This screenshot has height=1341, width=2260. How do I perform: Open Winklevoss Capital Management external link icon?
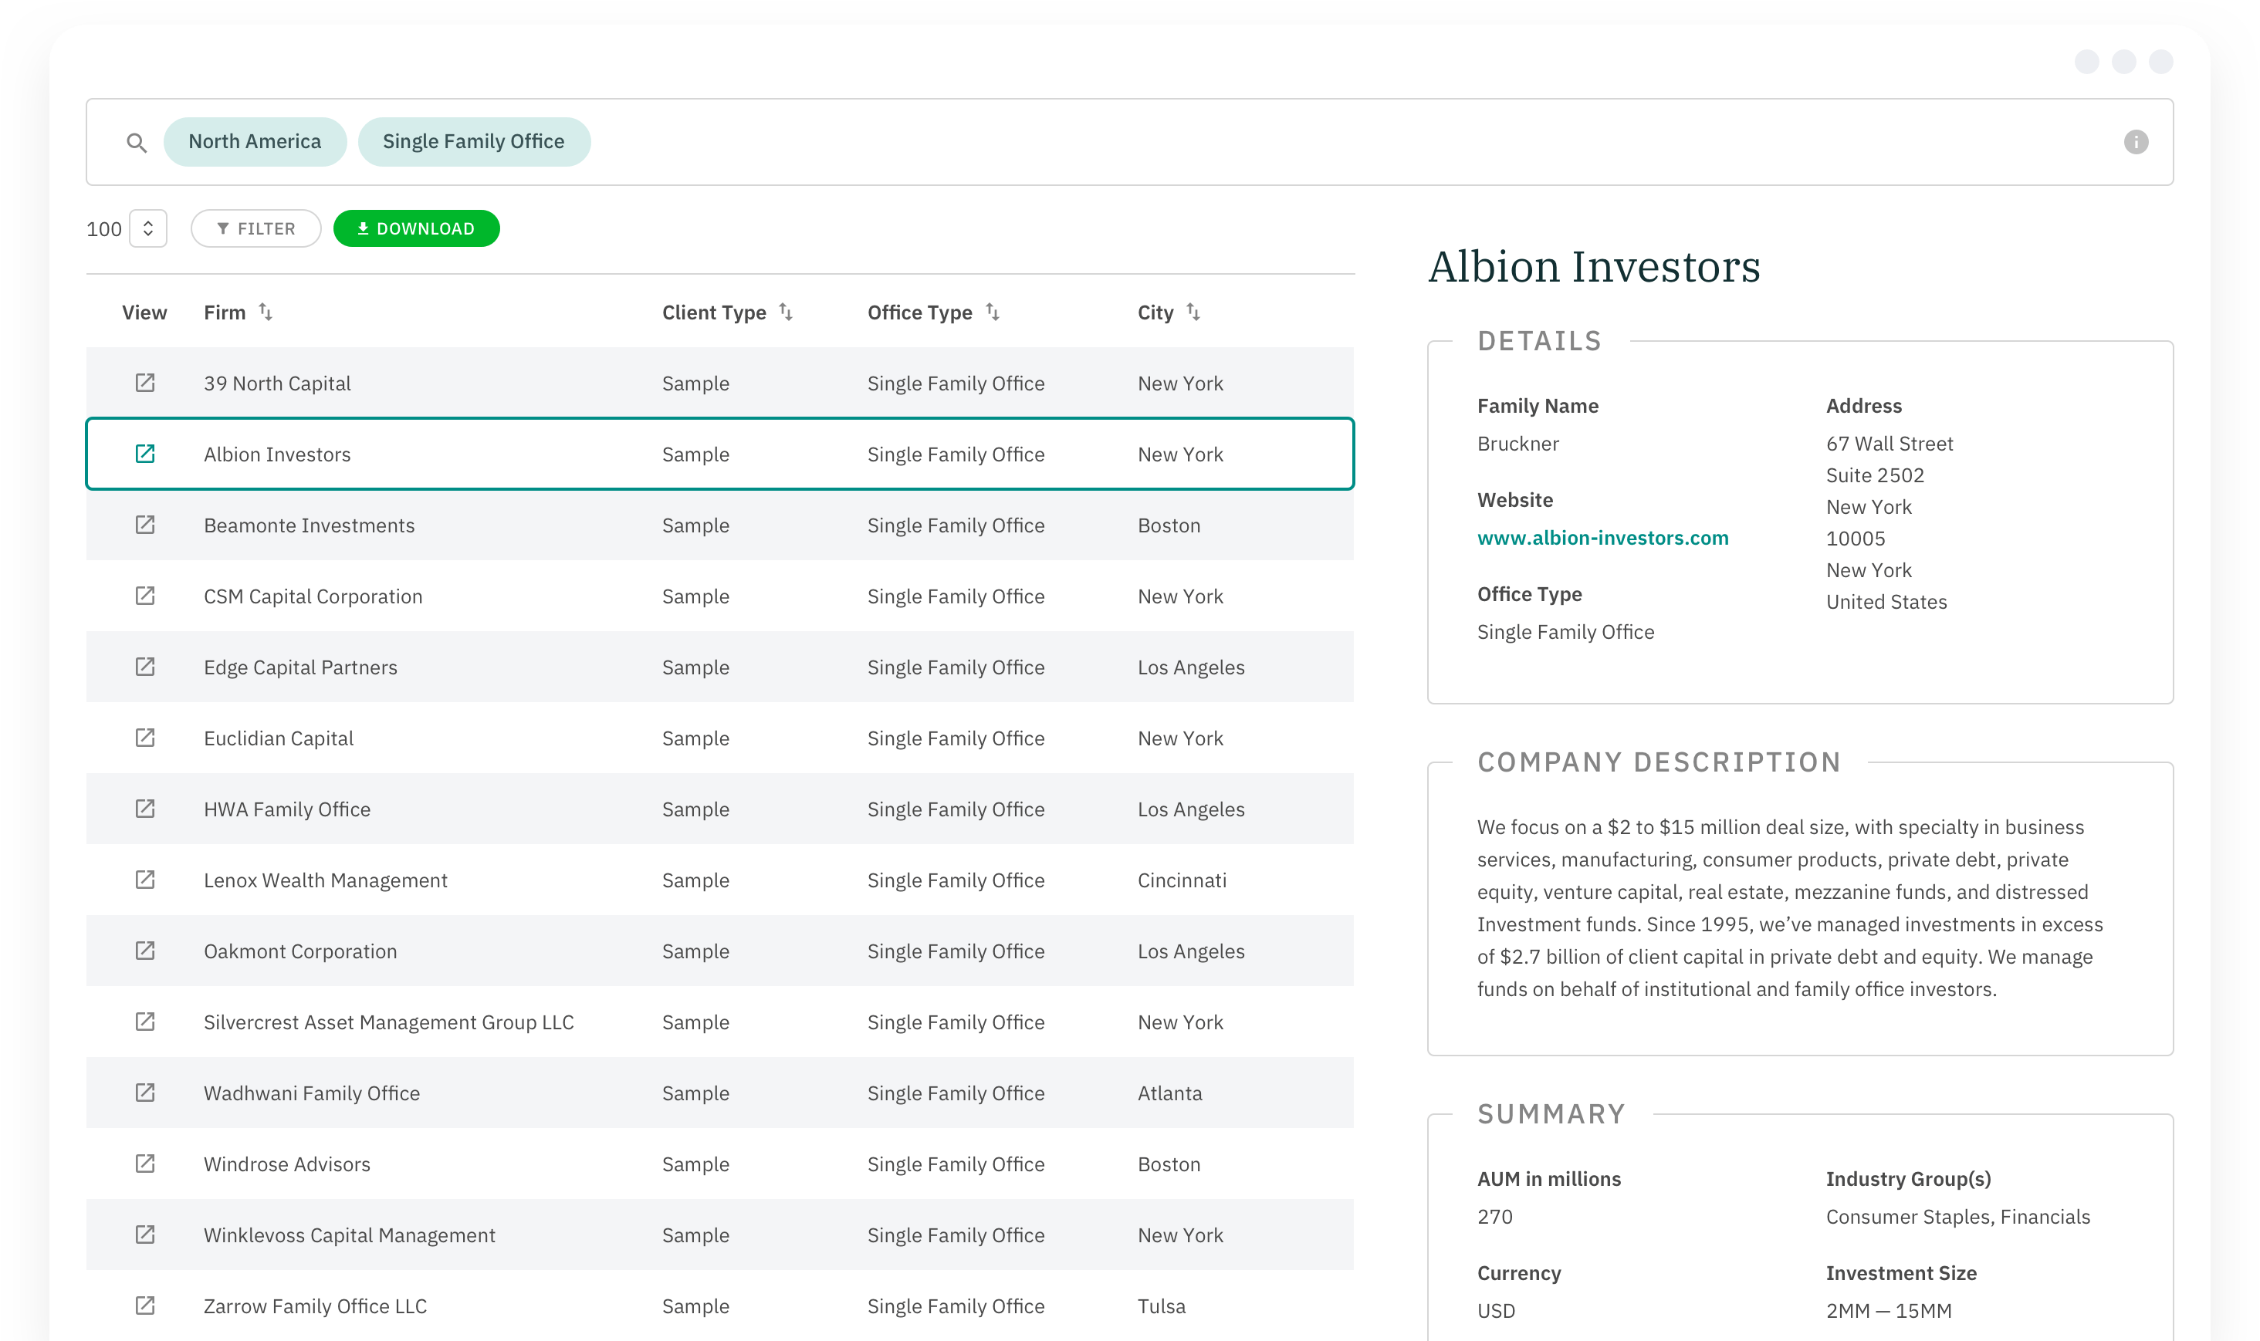[x=144, y=1235]
